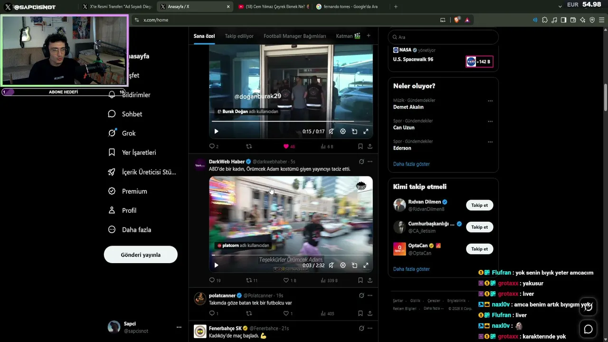This screenshot has height=342, width=608.
Task: Launch Grok from the left sidebar
Action: coord(122,133)
